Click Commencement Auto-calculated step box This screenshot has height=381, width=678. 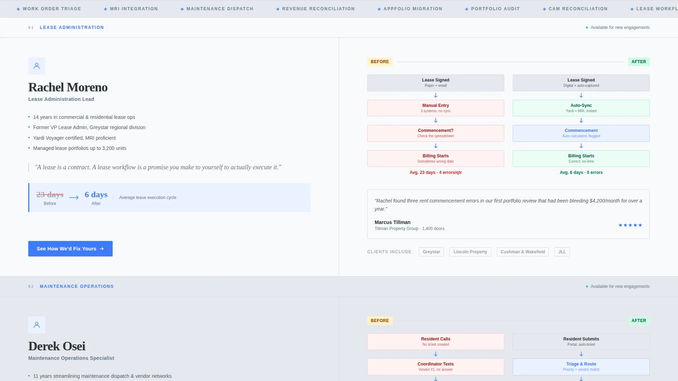point(581,133)
